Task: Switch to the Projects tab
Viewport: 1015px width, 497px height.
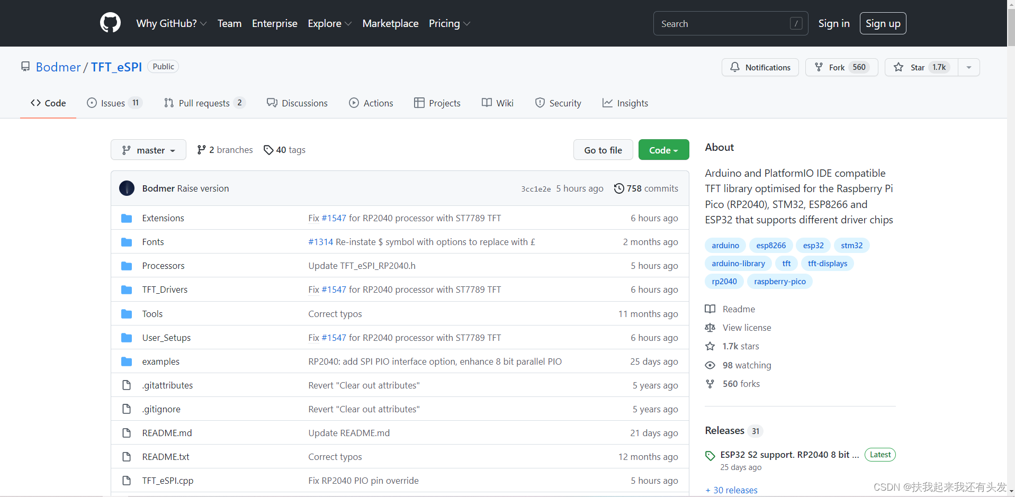Action: [437, 103]
